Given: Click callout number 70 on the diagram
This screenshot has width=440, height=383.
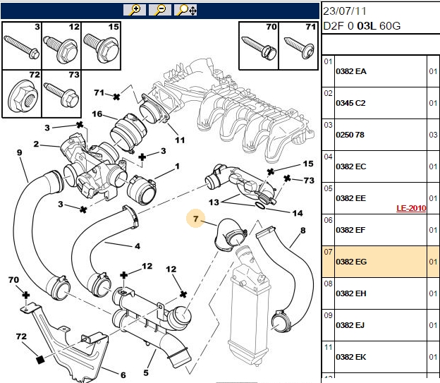Looking at the screenshot, I should click(13, 280).
